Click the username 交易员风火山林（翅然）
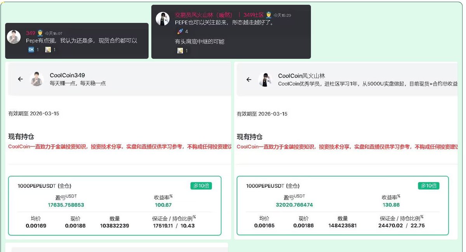Viewport: 466px width, 252px height. 203,15
